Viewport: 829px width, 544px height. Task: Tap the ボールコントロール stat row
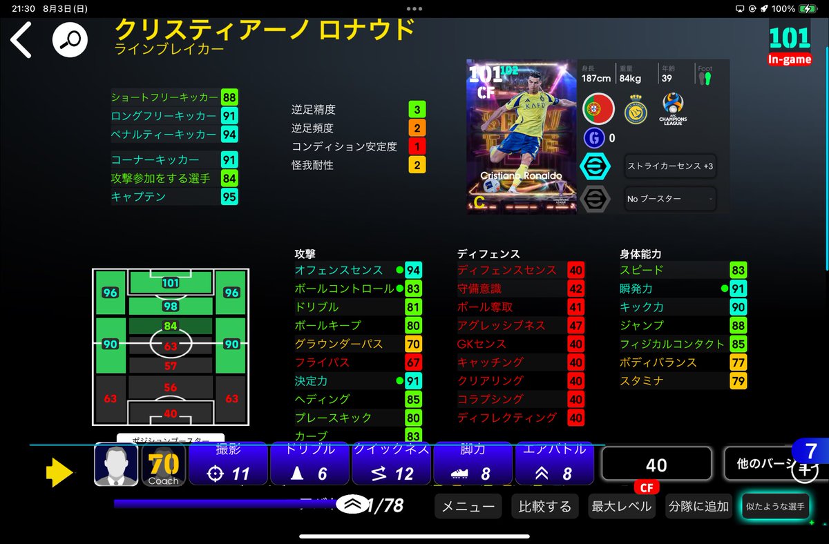point(358,289)
